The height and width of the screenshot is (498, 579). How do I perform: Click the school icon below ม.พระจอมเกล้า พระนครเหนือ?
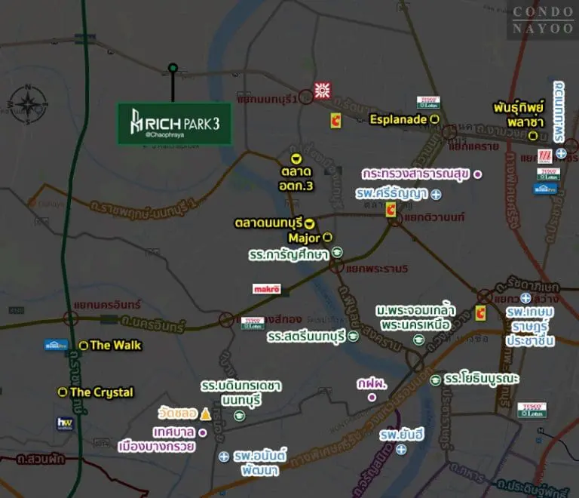(418, 340)
